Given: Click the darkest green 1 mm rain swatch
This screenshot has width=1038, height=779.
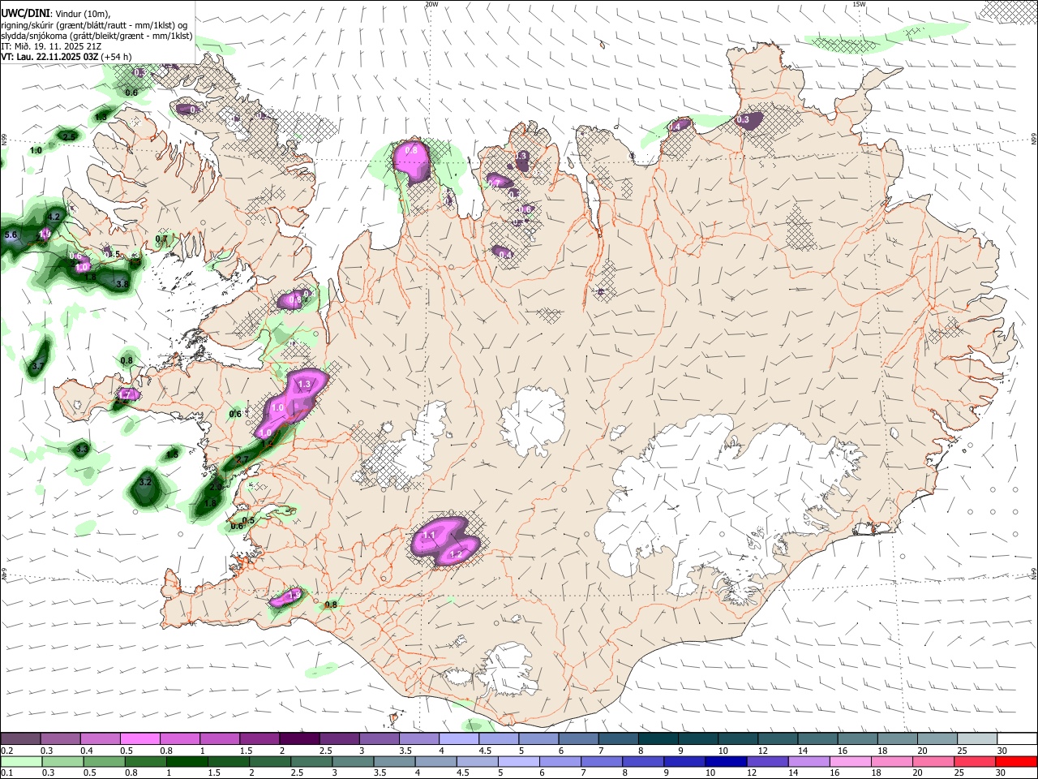Looking at the screenshot, I should [x=187, y=762].
